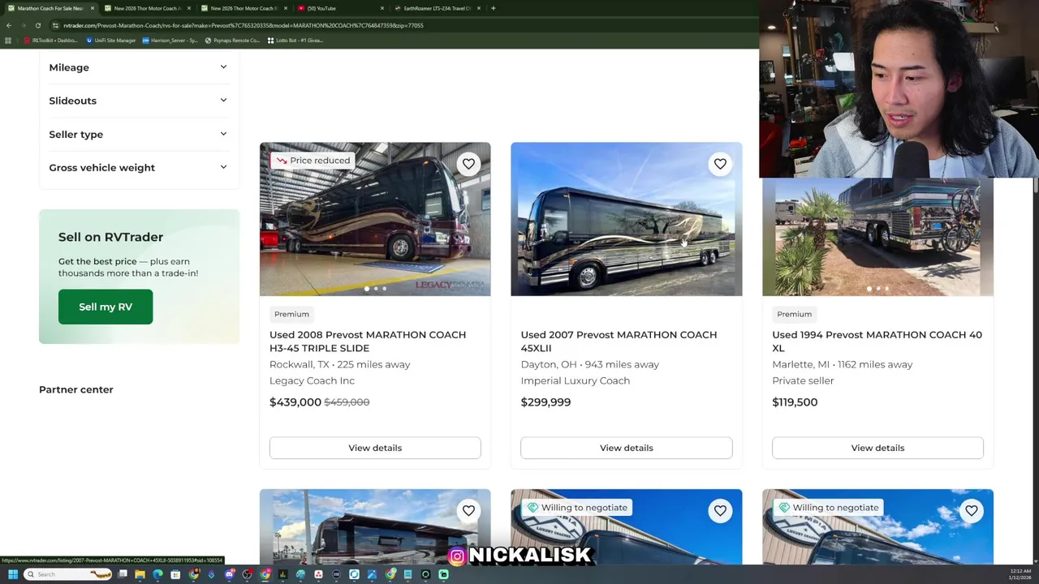Open the Windows Start menu

[12, 574]
